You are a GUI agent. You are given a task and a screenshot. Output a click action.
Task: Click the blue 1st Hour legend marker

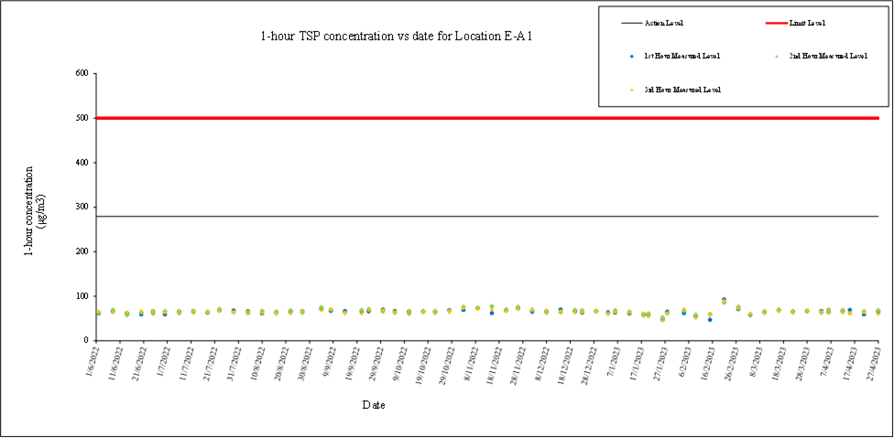[632, 57]
